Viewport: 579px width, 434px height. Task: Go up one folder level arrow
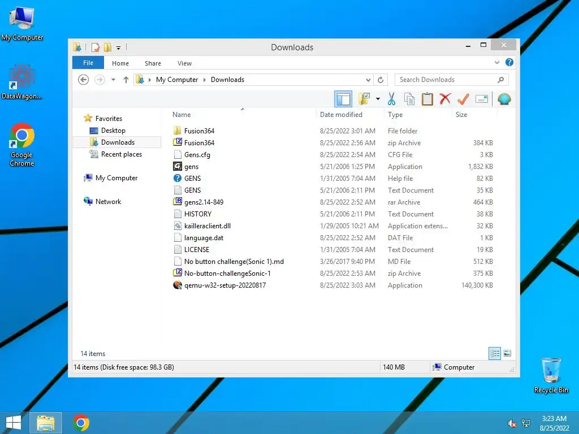tap(126, 80)
